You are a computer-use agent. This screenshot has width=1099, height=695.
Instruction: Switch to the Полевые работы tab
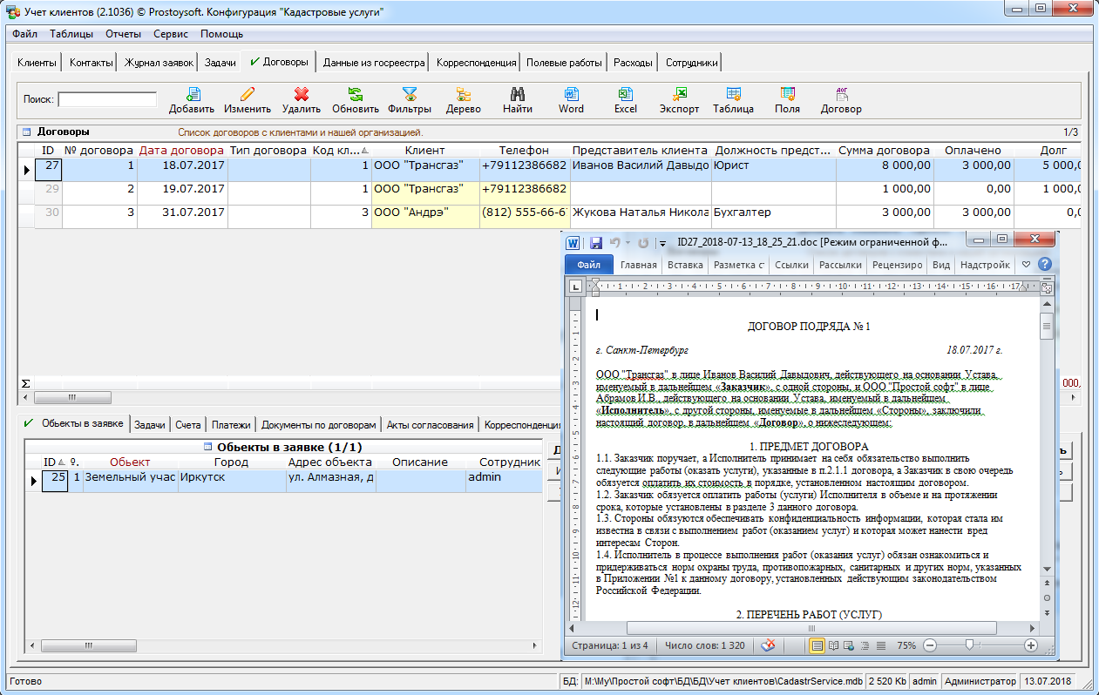tap(564, 63)
